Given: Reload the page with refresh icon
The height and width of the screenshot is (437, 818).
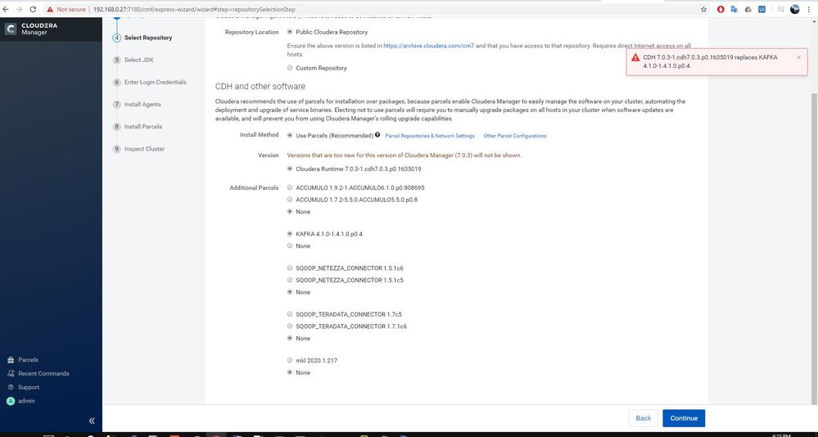Looking at the screenshot, I should [x=34, y=9].
